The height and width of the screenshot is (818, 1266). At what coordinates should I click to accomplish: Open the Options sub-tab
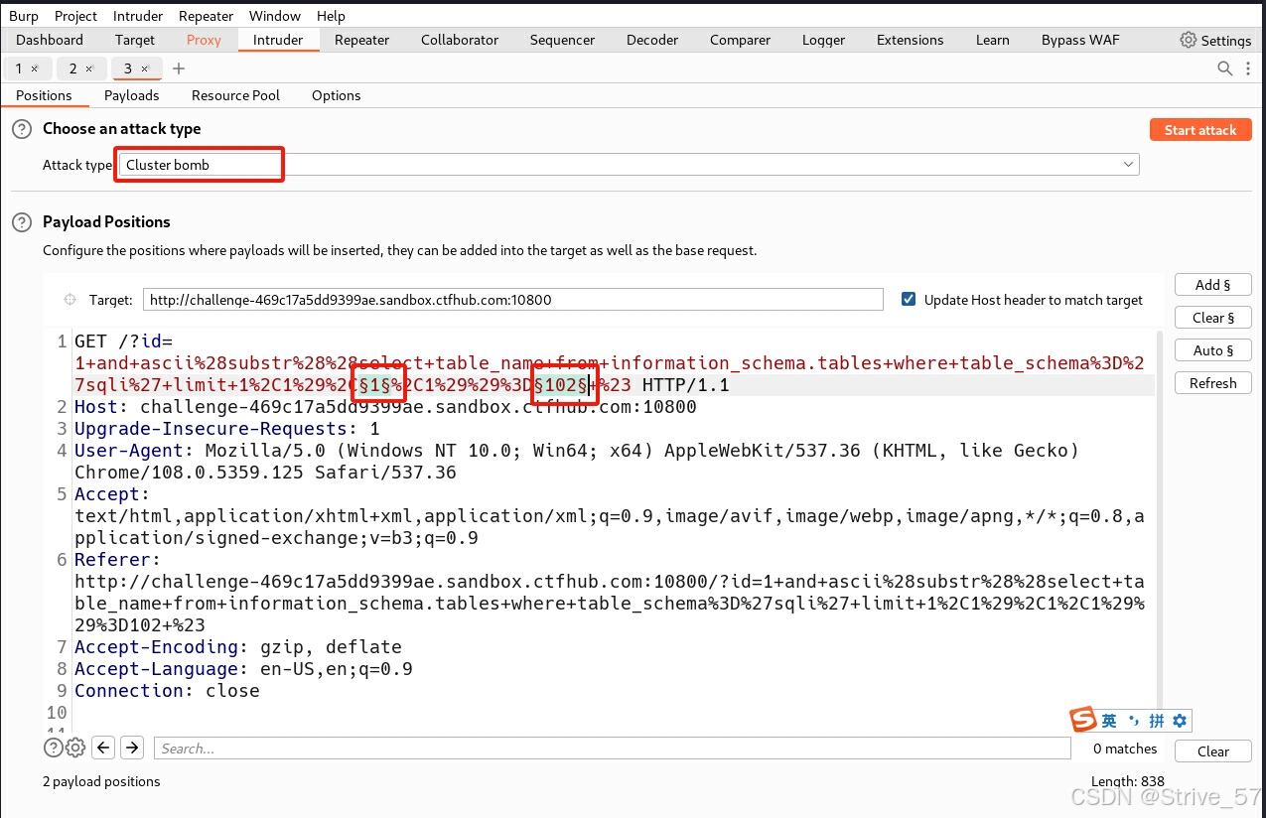(336, 95)
